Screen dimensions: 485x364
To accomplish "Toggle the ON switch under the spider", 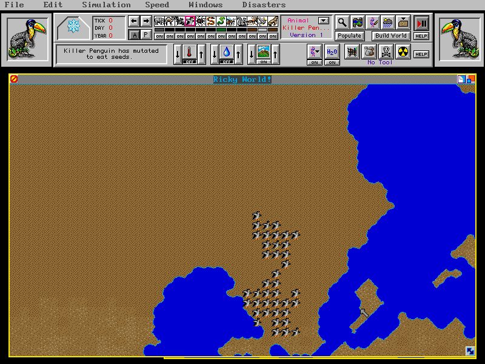I will tap(201, 36).
